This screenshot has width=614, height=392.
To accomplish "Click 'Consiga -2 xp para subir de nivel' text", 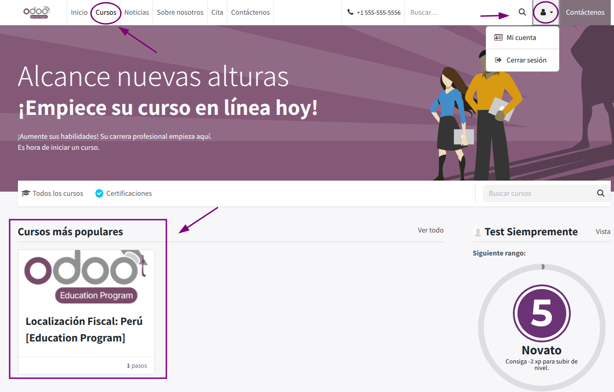I will pyautogui.click(x=542, y=364).
